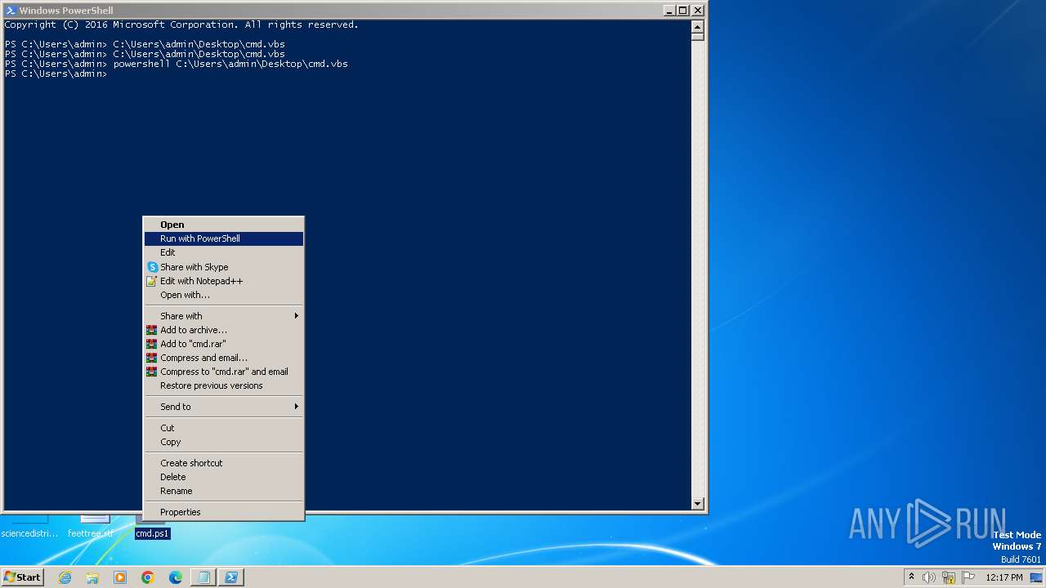Expand the Share with submenu arrow
The width and height of the screenshot is (1046, 588).
(x=297, y=316)
